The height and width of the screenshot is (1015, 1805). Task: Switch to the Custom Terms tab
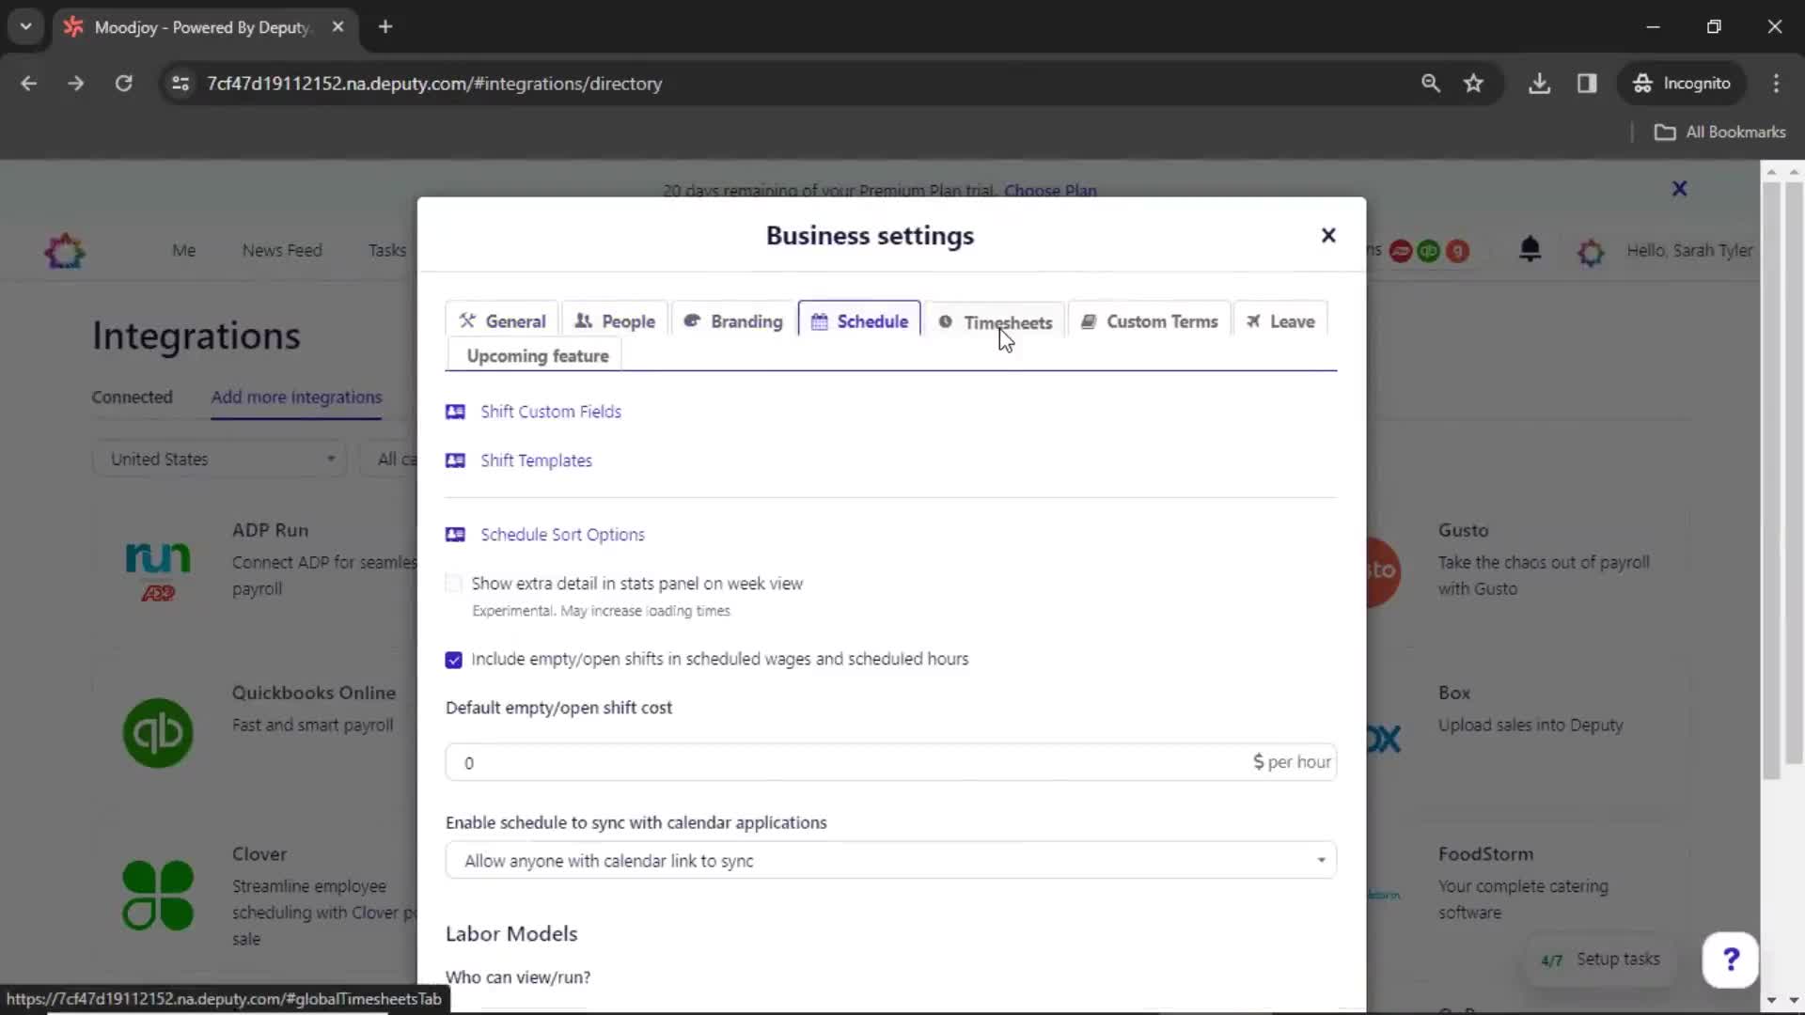[1162, 321]
